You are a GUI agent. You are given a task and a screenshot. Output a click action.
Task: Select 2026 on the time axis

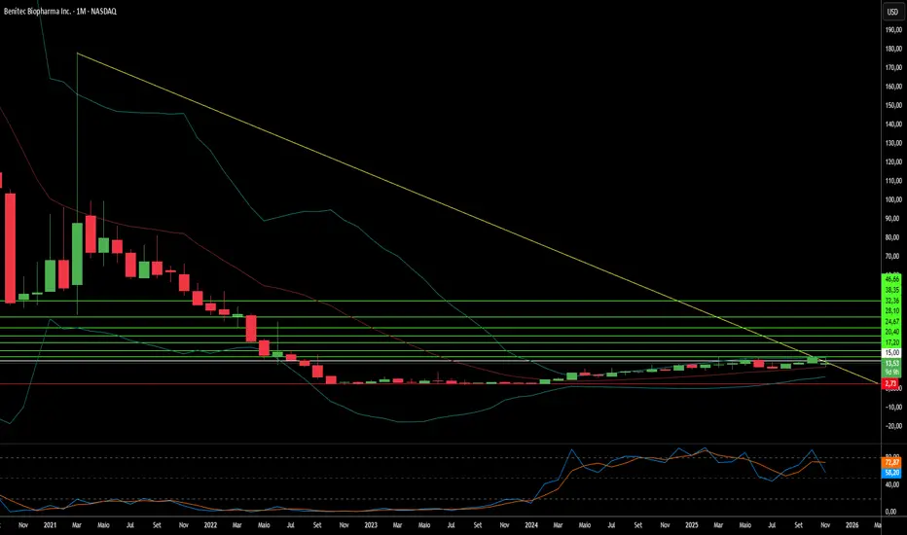(850, 523)
